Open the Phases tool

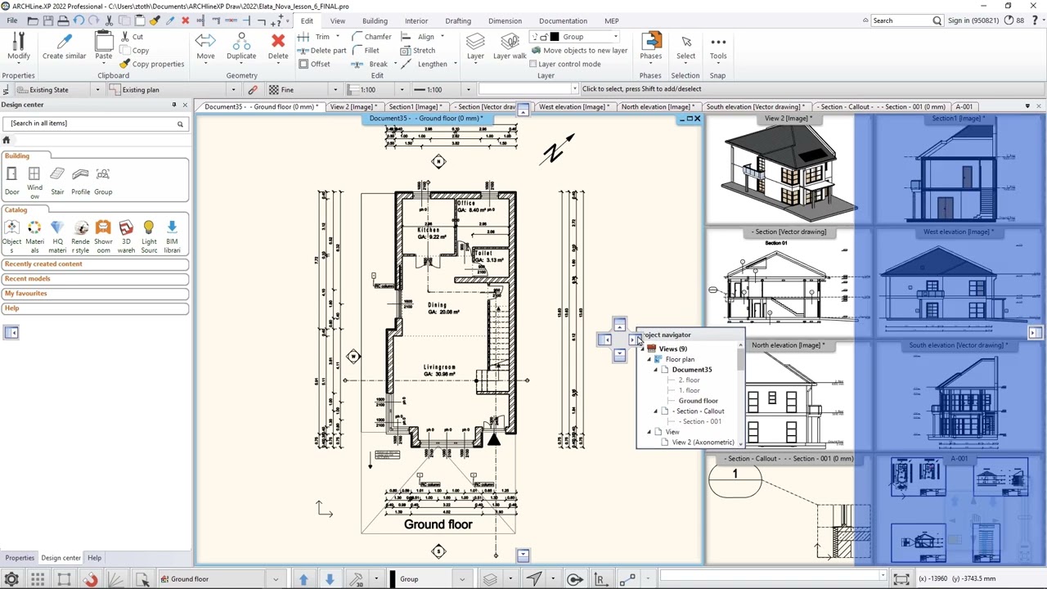click(650, 47)
